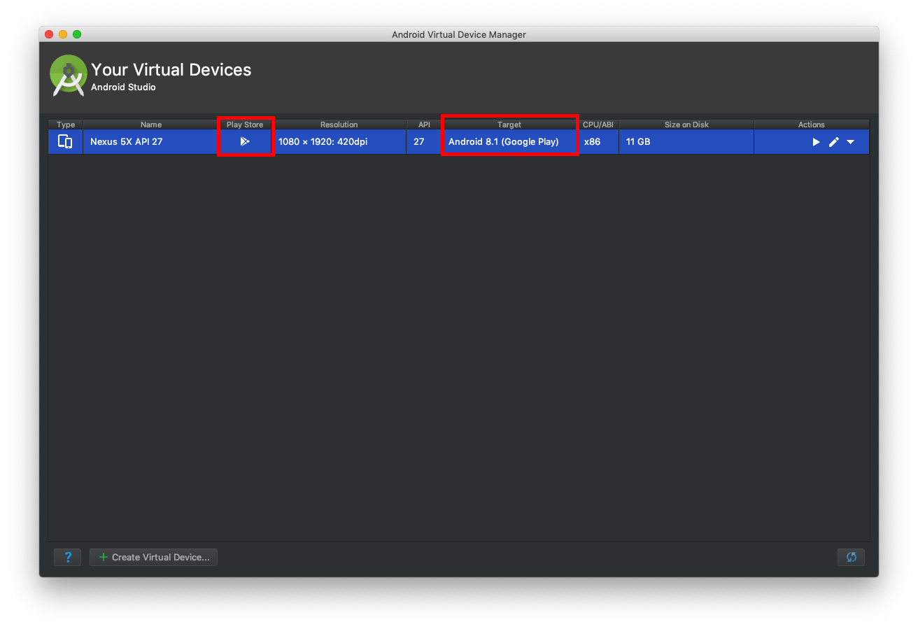Viewport: 918px width, 629px height.
Task: Sort by the Name column header
Action: click(x=150, y=125)
